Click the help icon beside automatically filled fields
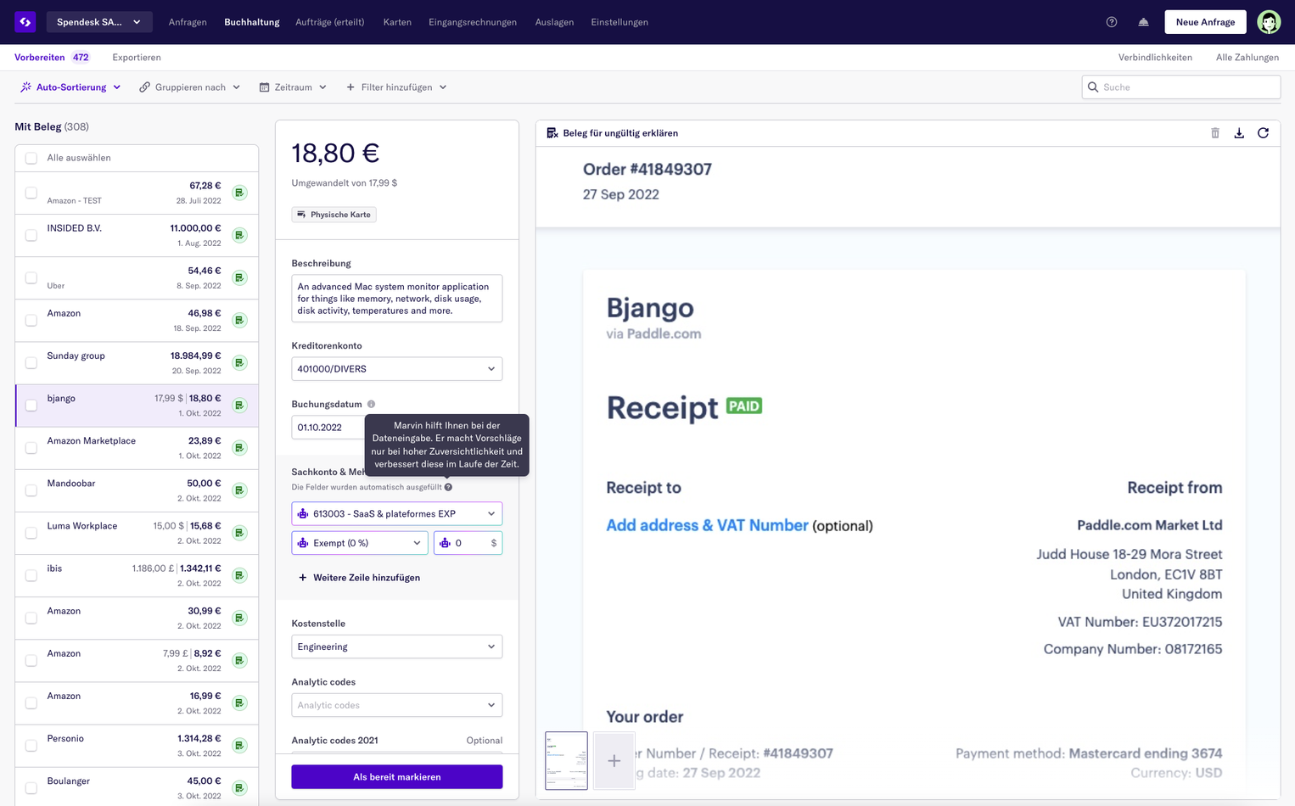The width and height of the screenshot is (1295, 806). [448, 487]
